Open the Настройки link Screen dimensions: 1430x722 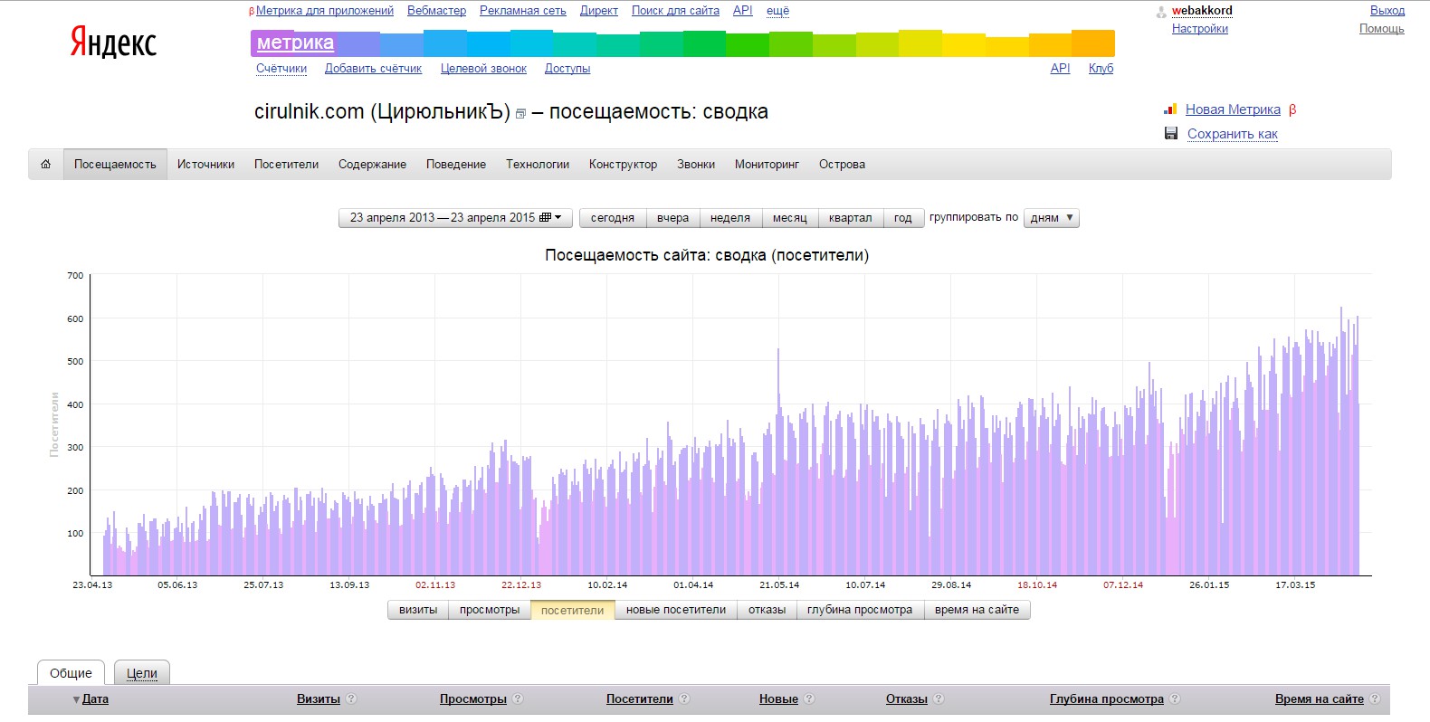click(1200, 29)
